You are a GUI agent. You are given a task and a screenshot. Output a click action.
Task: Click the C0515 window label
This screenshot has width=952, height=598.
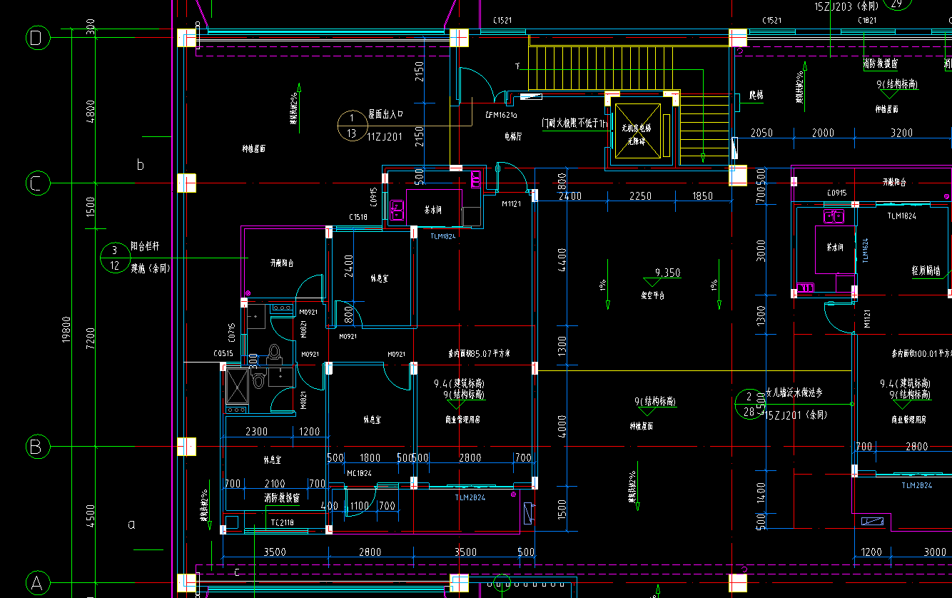[x=223, y=353]
